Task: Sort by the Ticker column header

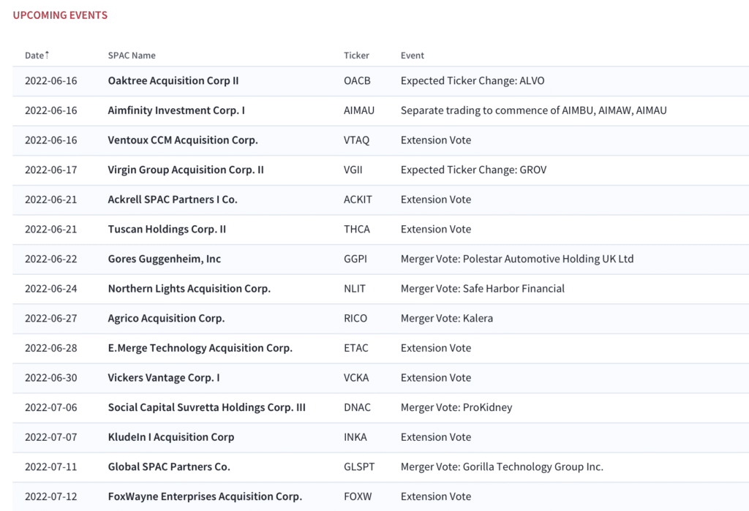Action: pos(356,56)
